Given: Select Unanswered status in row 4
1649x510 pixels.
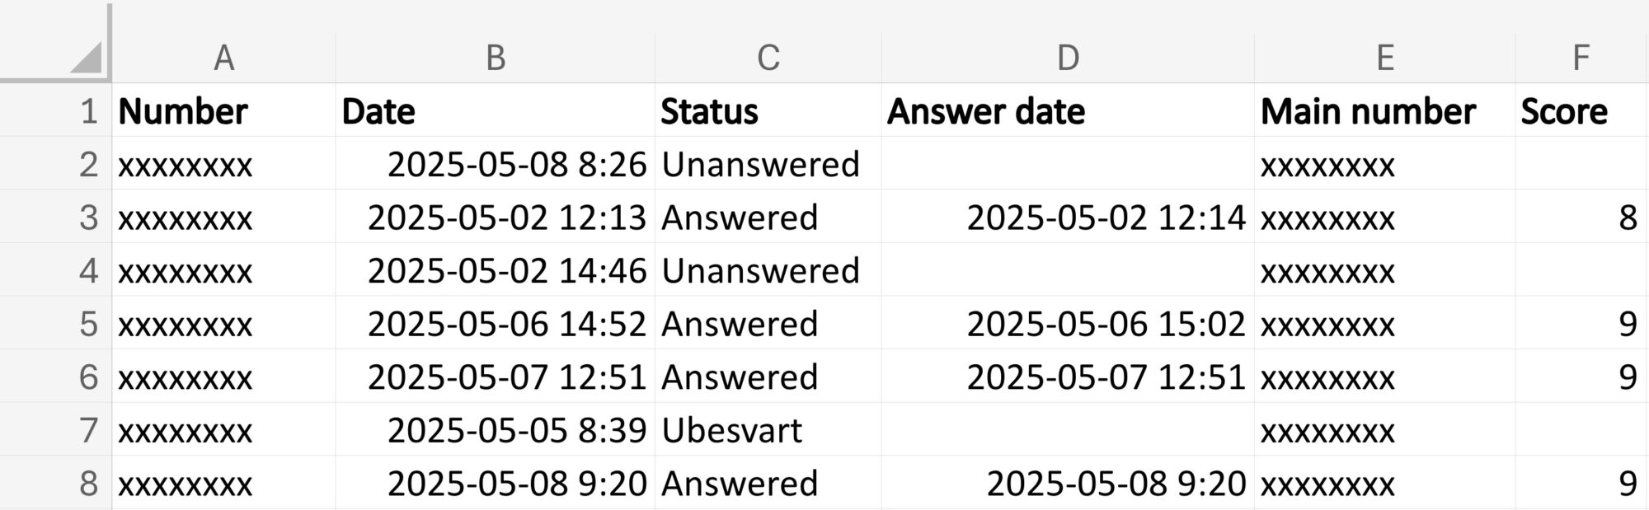Looking at the screenshot, I should tap(768, 270).
